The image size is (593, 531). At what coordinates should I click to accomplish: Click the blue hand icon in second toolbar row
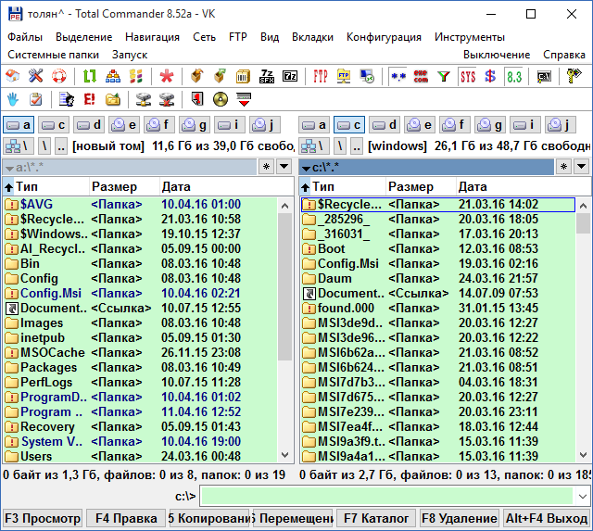point(13,99)
